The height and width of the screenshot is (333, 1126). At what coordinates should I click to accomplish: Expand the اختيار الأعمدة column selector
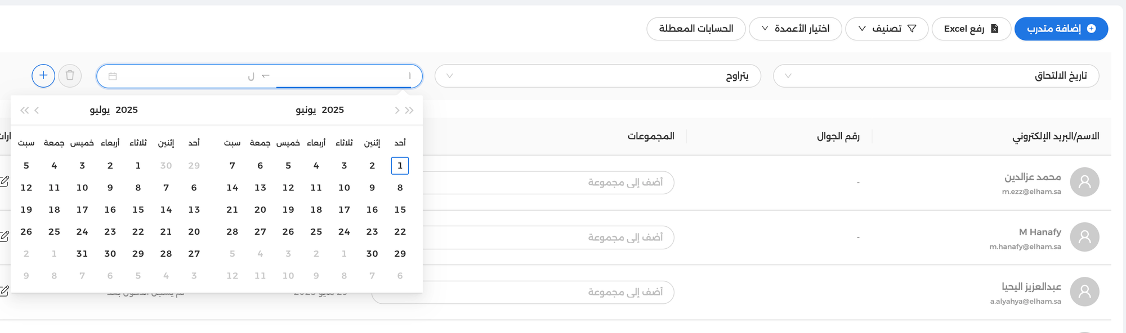click(795, 29)
